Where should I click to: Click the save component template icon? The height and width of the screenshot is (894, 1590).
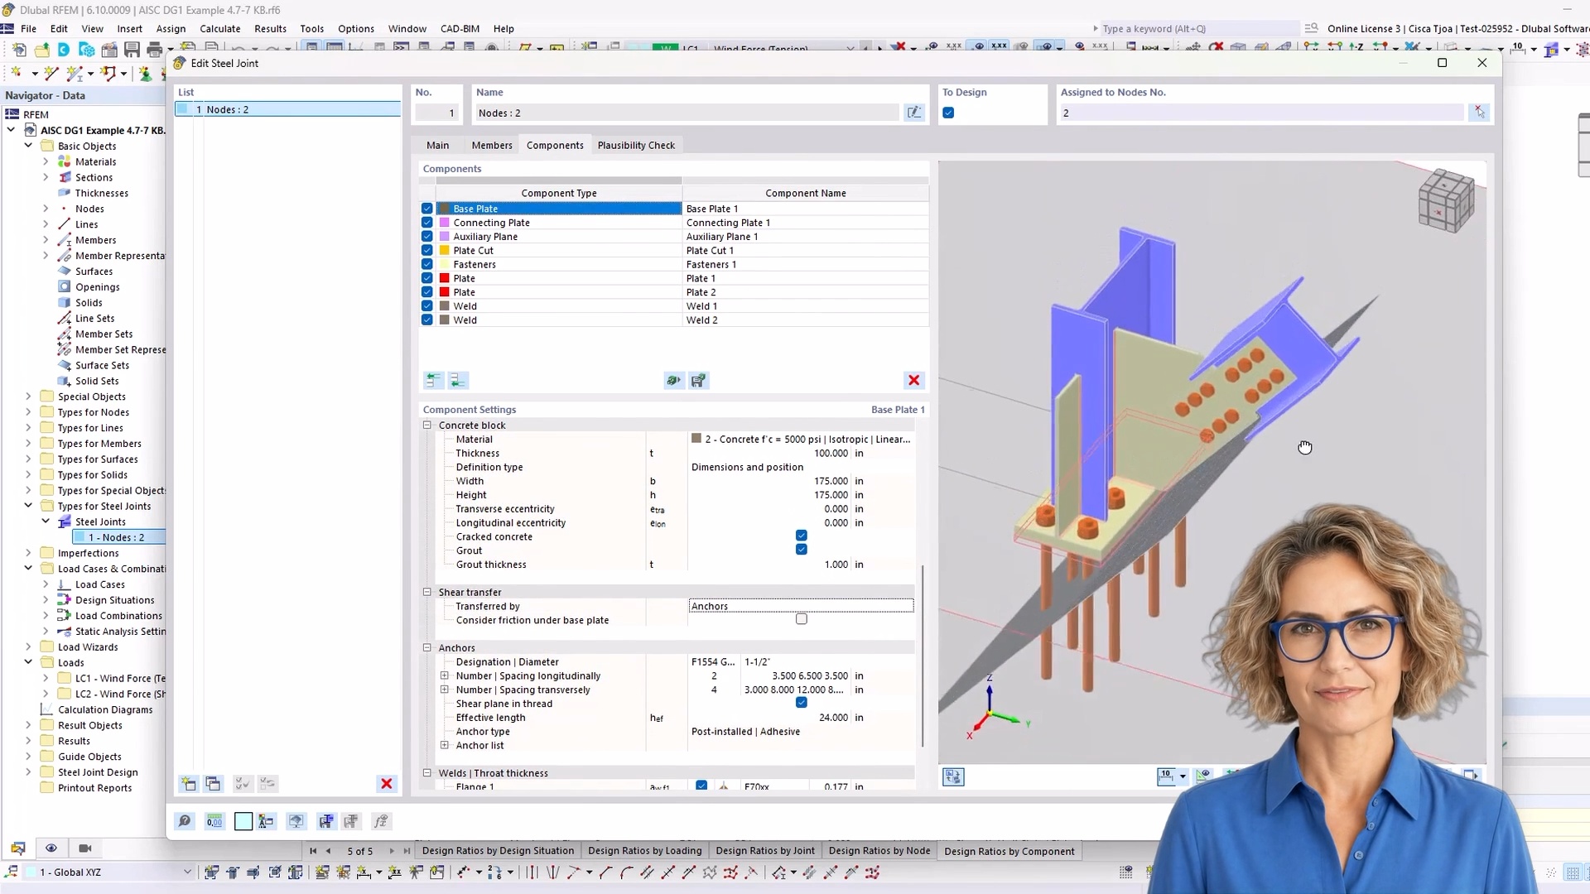698,380
